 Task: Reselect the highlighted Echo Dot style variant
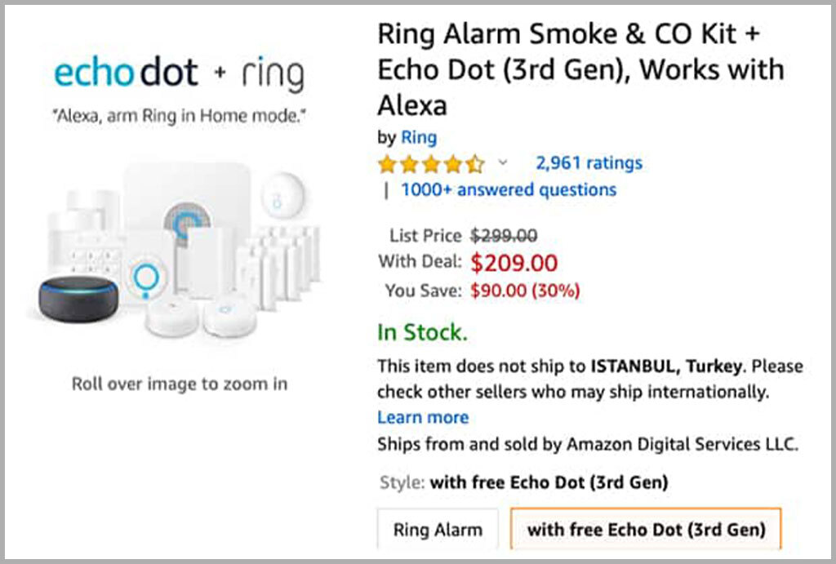click(646, 529)
